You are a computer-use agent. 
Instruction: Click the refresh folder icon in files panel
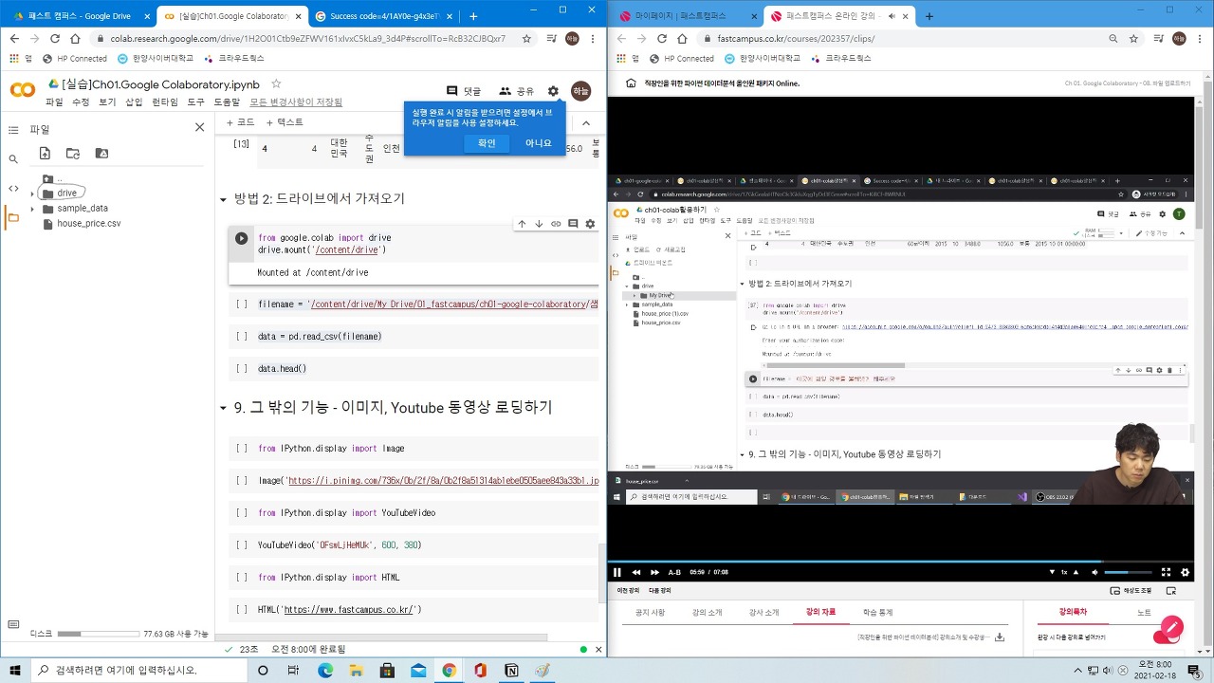(73, 154)
